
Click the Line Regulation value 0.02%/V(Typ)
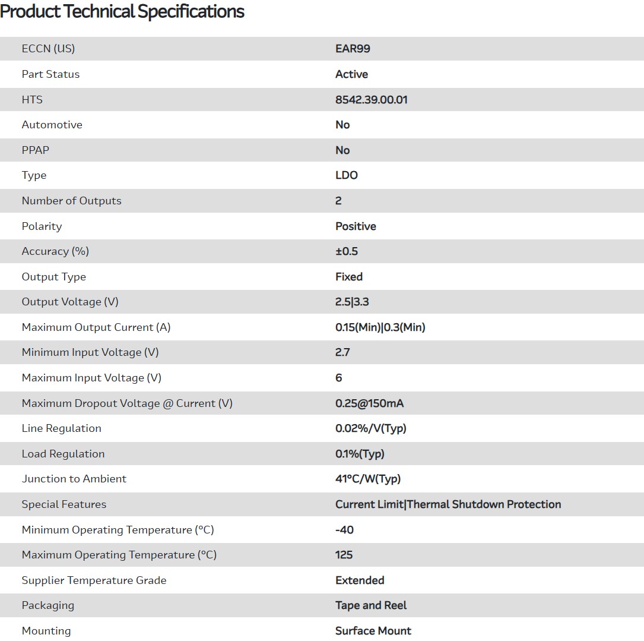click(x=371, y=428)
